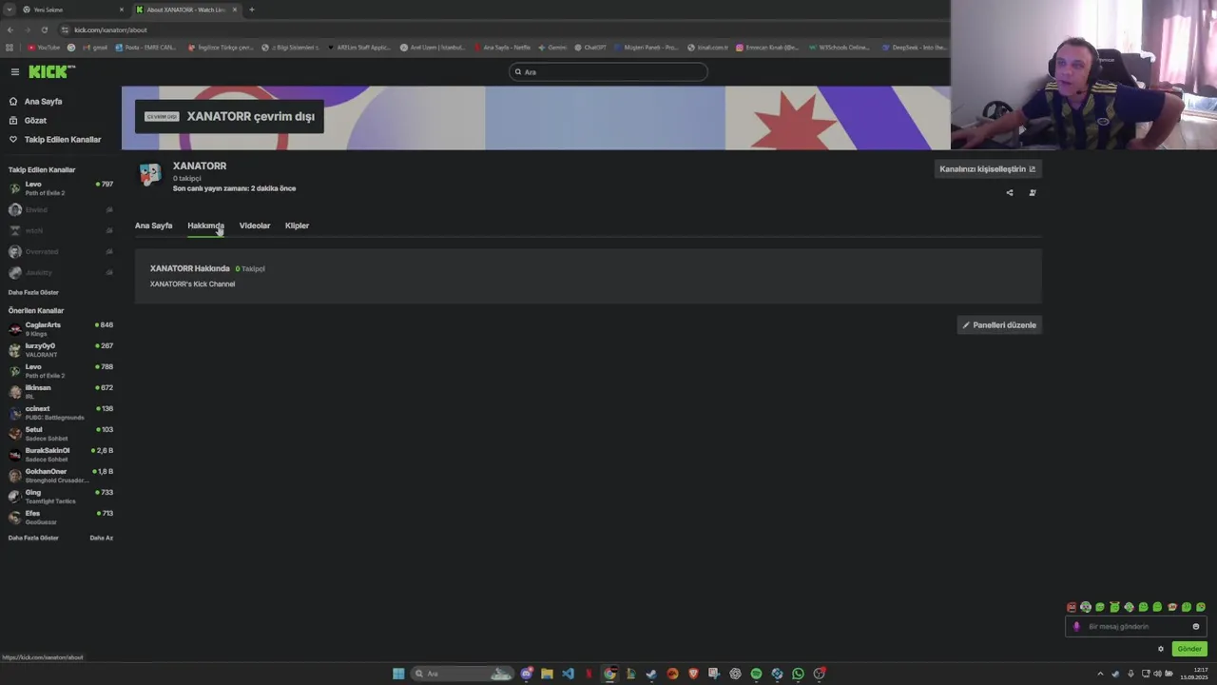
Task: Open the XANATORR channel avatar
Action: tap(150, 174)
